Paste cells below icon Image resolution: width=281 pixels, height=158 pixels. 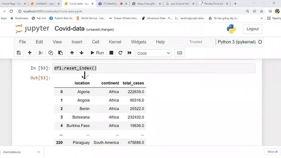point(61,53)
